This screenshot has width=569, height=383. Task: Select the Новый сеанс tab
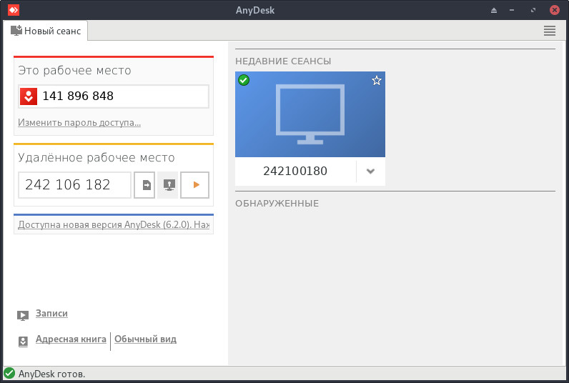pos(46,31)
